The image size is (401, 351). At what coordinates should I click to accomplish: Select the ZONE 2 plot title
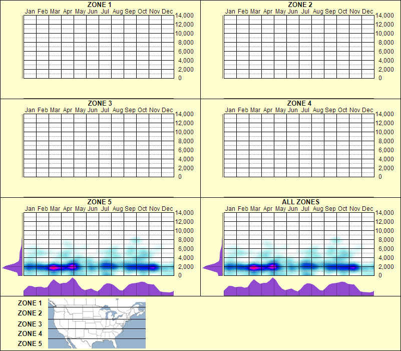tap(300, 5)
